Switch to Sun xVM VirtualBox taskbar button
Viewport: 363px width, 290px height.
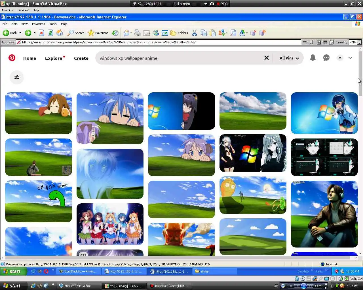(79, 286)
